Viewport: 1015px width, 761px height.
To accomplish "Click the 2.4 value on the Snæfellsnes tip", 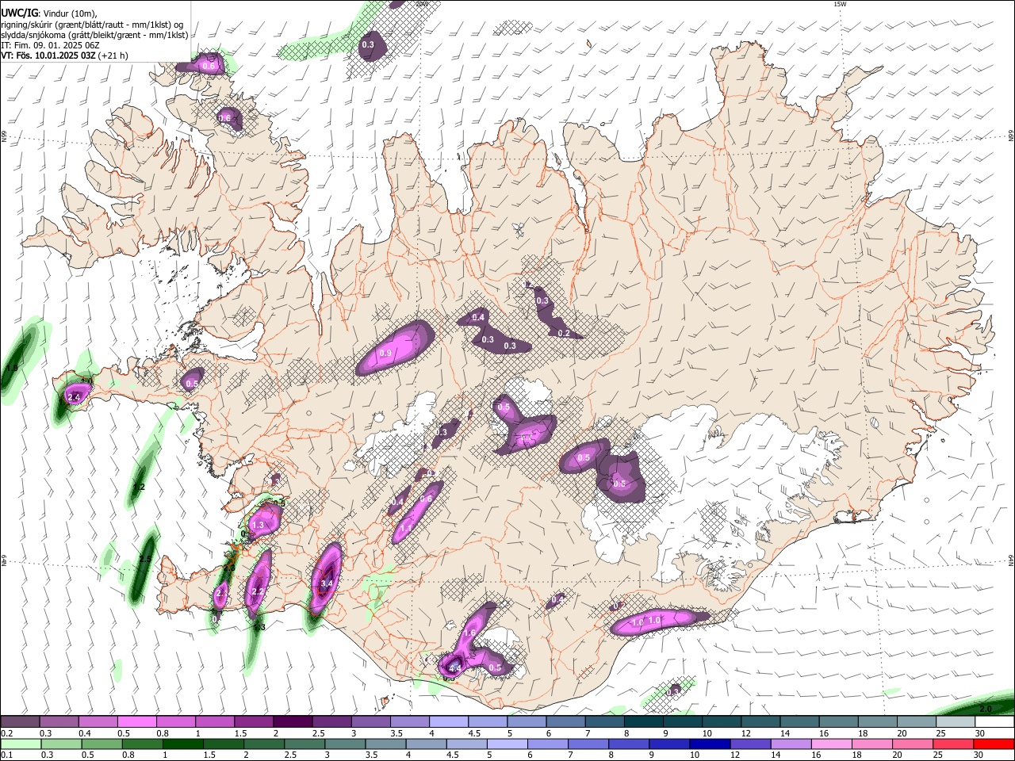I will 75,396.
